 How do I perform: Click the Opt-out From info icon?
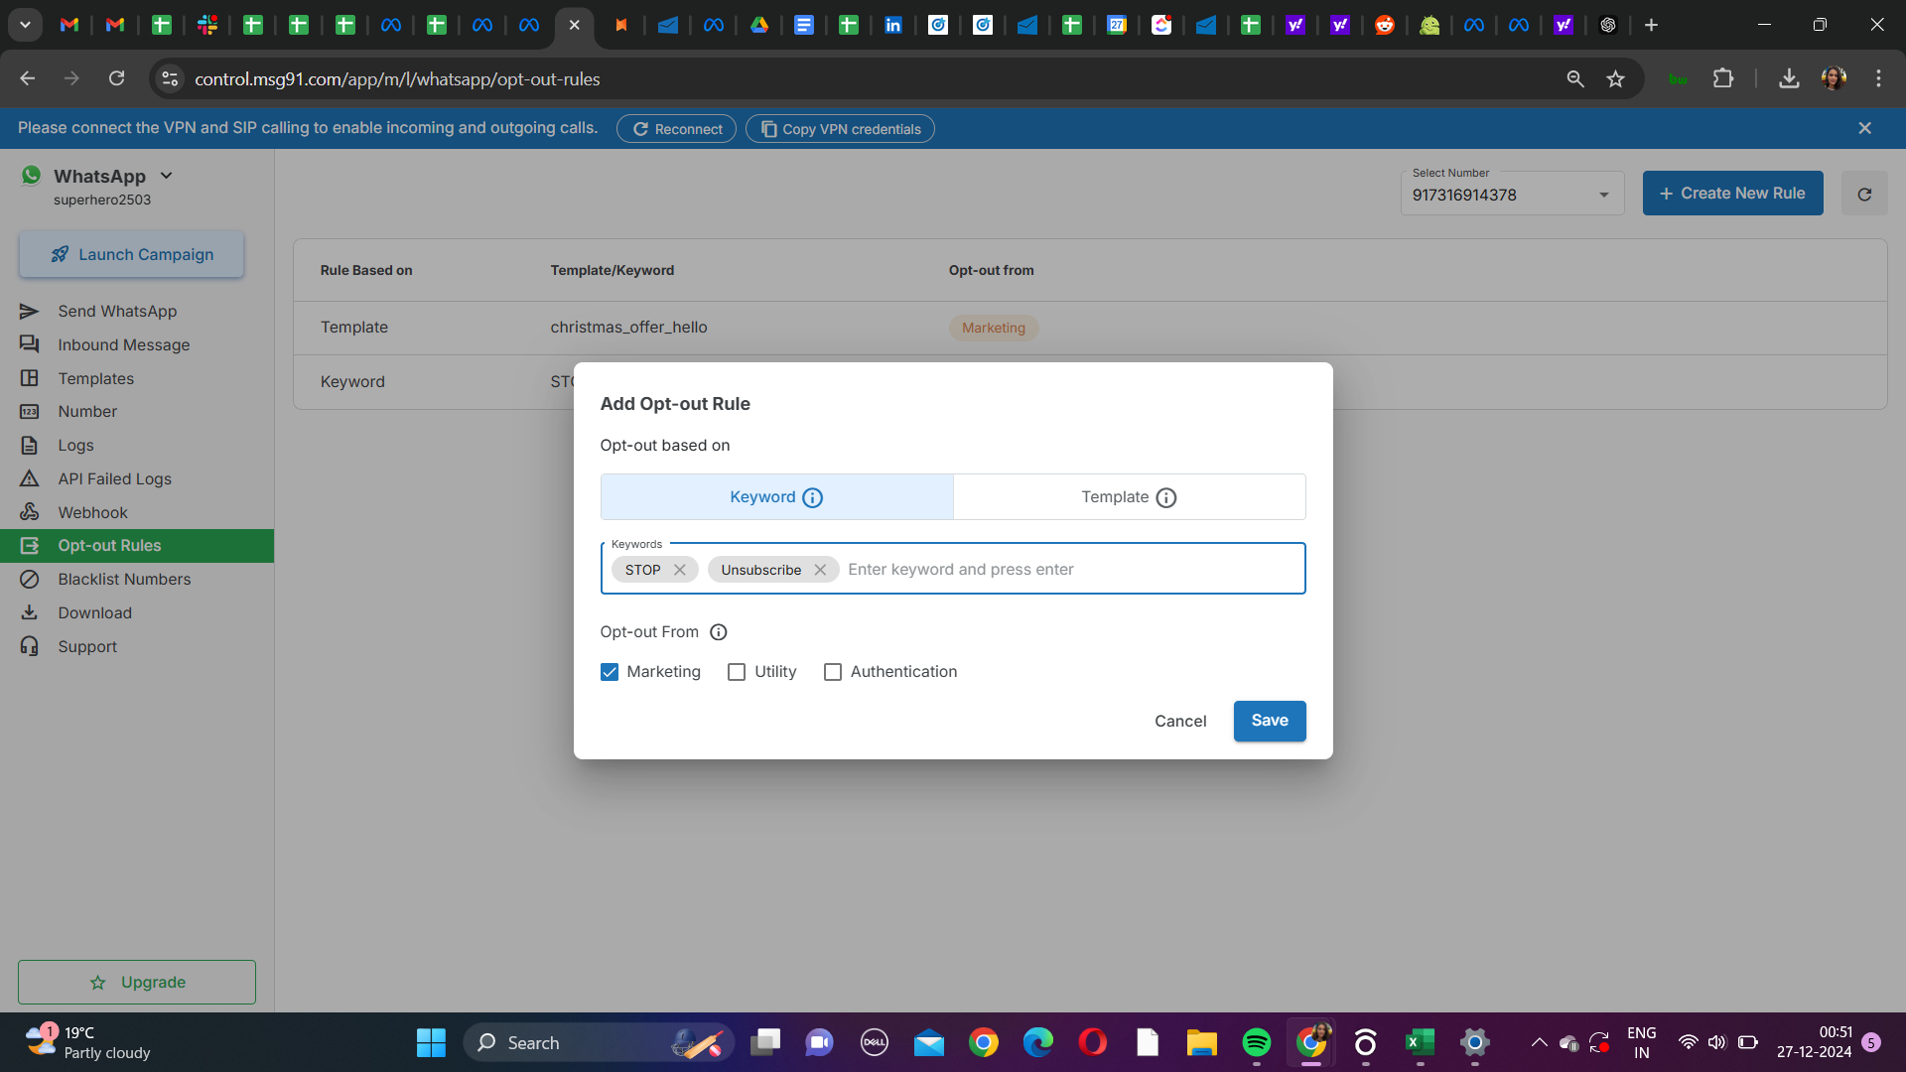point(719,632)
